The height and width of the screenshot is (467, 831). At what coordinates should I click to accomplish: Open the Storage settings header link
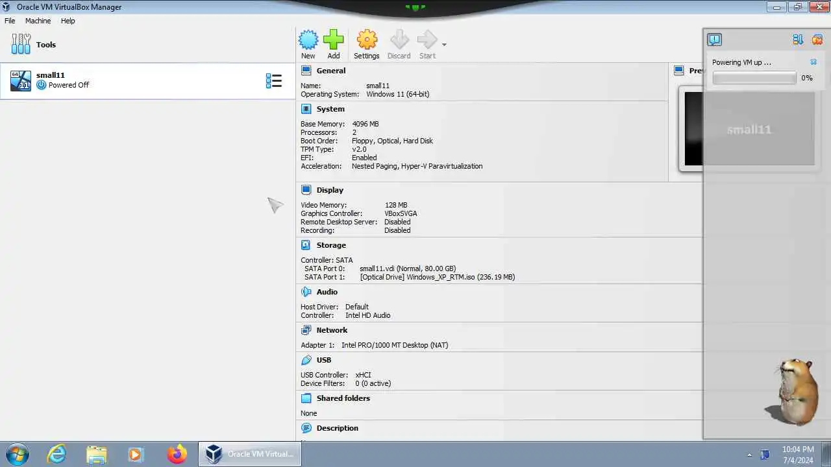coord(331,245)
